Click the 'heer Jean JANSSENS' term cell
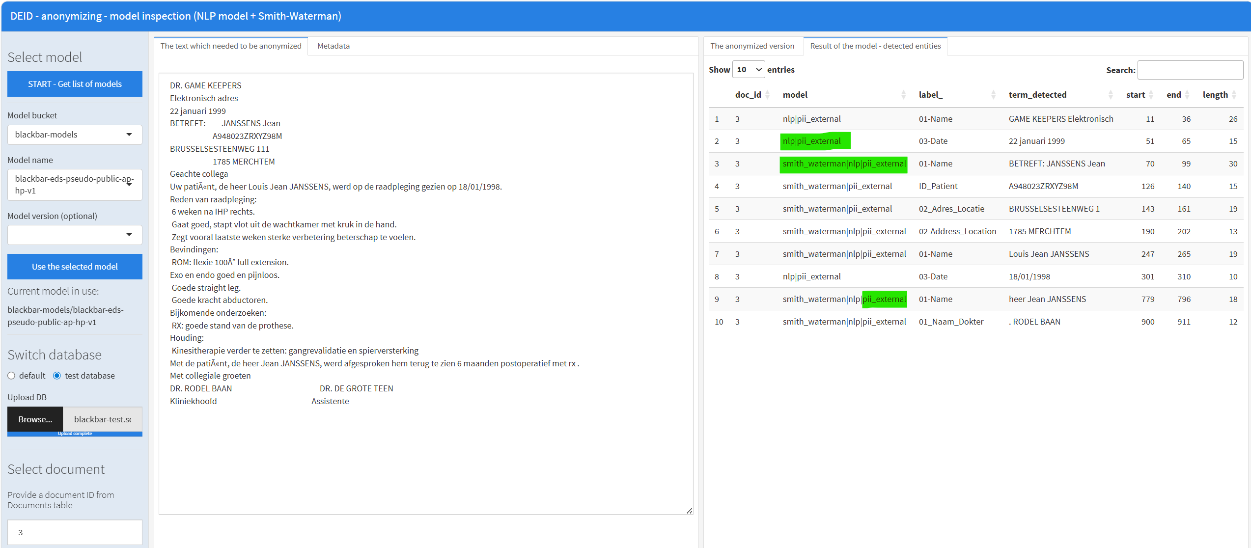 click(x=1047, y=300)
